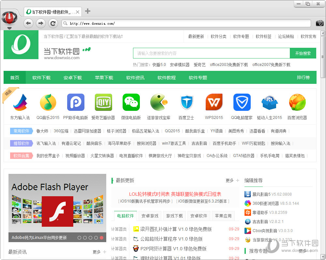Open the 驱动人生2015 app icon
The height and width of the screenshot is (260, 326).
point(270,102)
